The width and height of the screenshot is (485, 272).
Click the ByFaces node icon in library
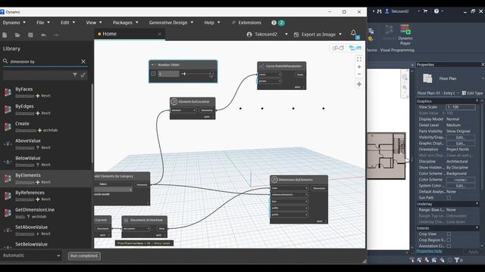(8, 92)
